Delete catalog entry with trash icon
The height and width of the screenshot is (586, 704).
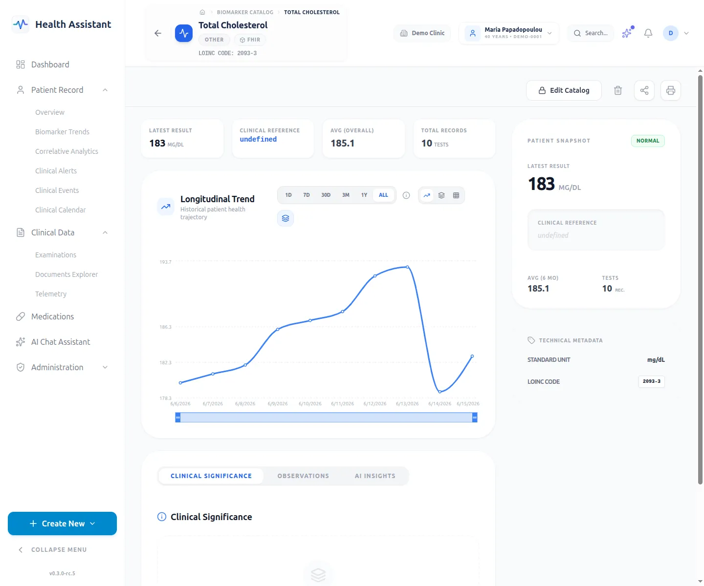pyautogui.click(x=618, y=90)
